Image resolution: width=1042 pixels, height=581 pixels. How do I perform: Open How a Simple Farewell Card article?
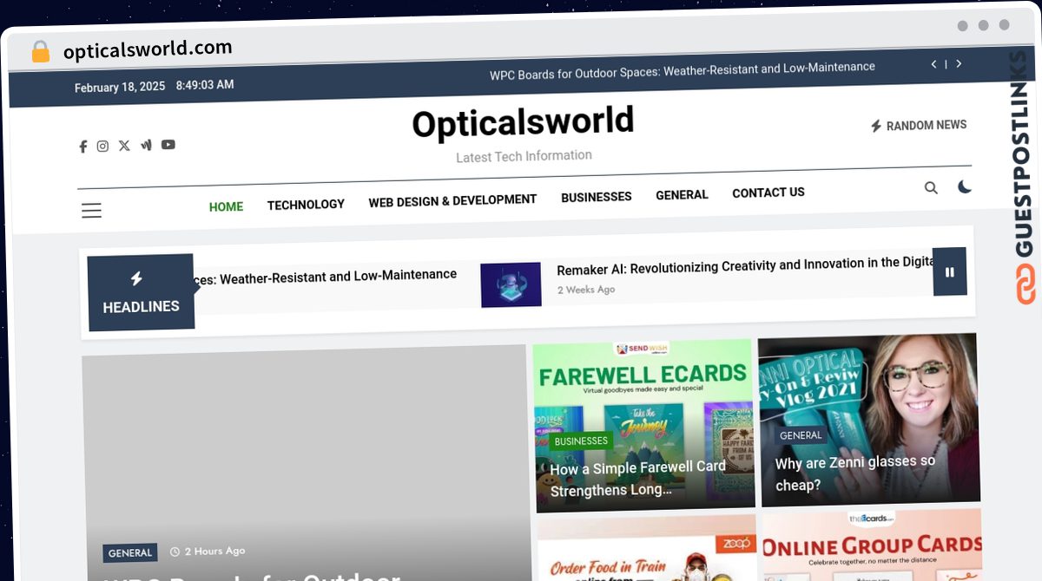(x=637, y=479)
